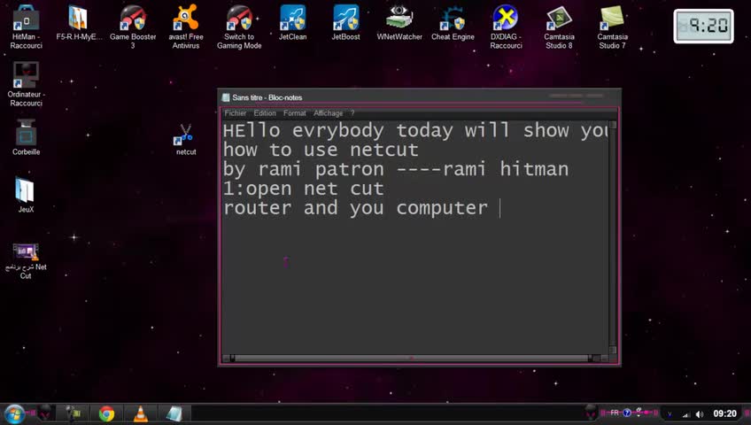Open Cheat Engine desktop shortcut
The image size is (751, 425).
click(x=453, y=23)
